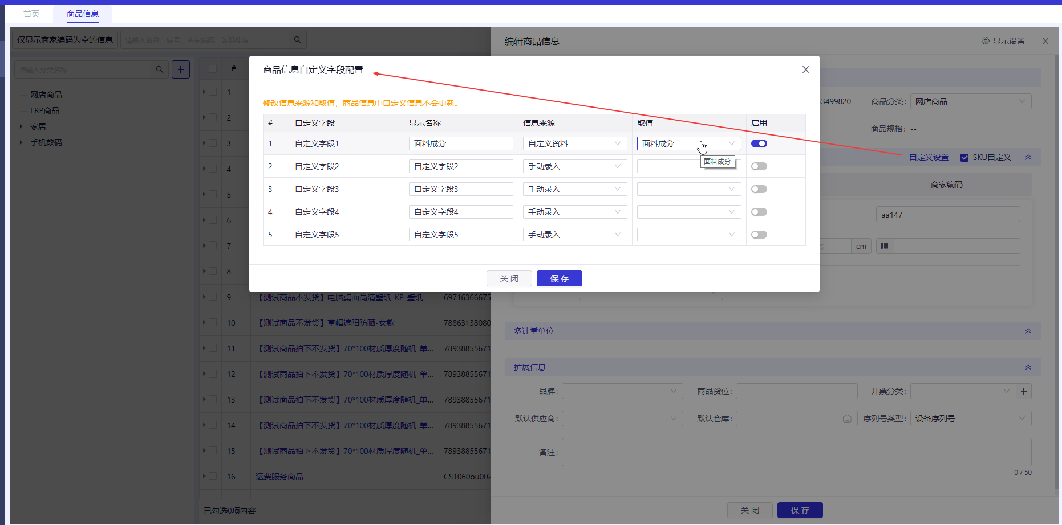The height and width of the screenshot is (525, 1062).
Task: Open 信息来源 dropdown for 自定义字段4
Action: pos(575,212)
